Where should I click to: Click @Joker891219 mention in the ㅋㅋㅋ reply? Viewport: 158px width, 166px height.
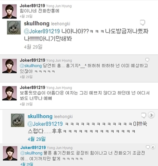[45, 124]
